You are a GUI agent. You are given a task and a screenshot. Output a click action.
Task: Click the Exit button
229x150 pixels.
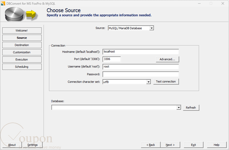[x=194, y=145]
